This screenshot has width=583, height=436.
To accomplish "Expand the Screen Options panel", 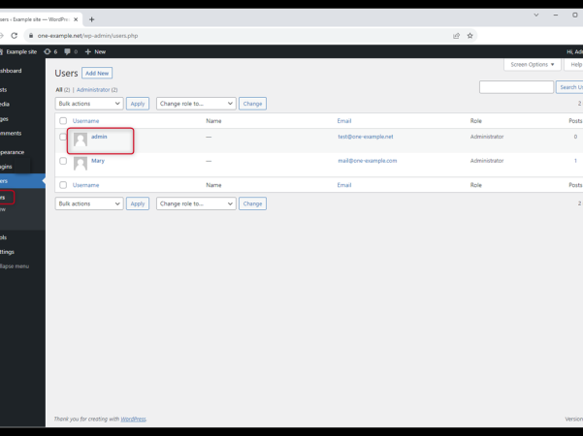I will point(533,65).
